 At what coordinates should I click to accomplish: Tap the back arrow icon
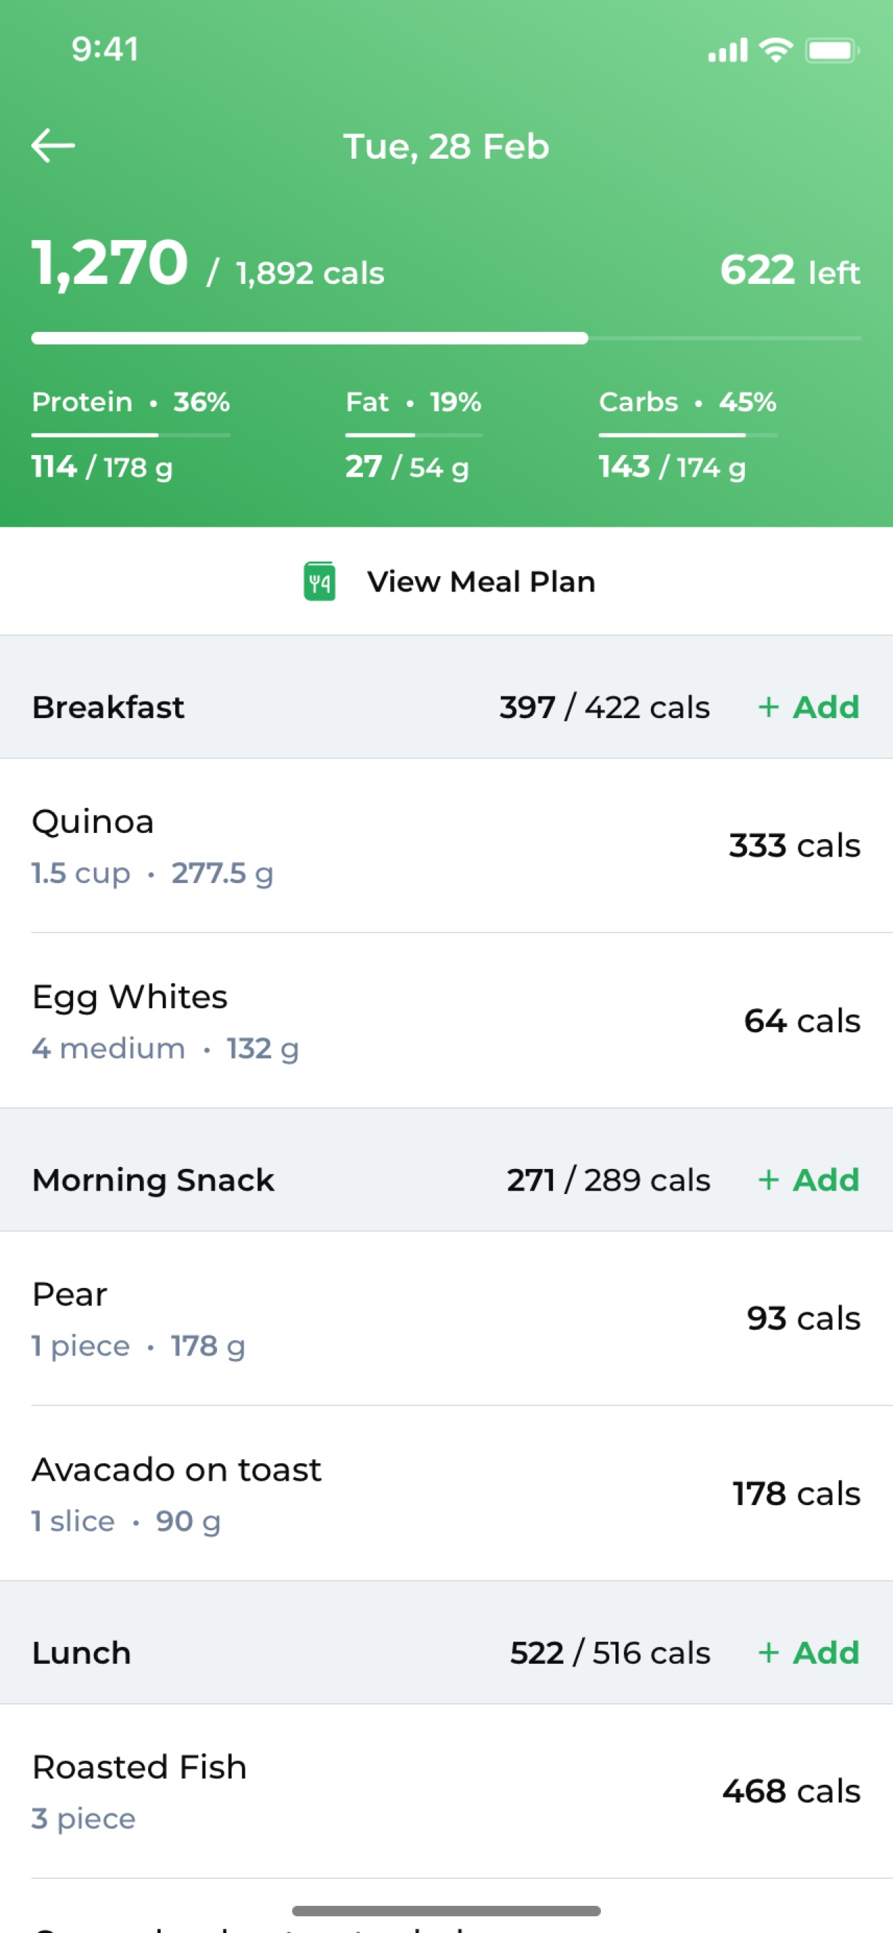54,145
